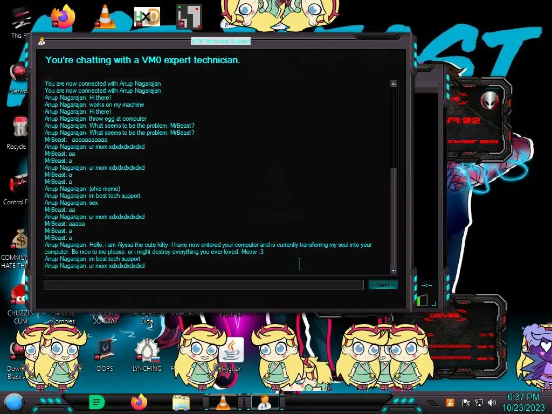Click the alien head widget icon
This screenshot has height=414, width=552.
489,100
